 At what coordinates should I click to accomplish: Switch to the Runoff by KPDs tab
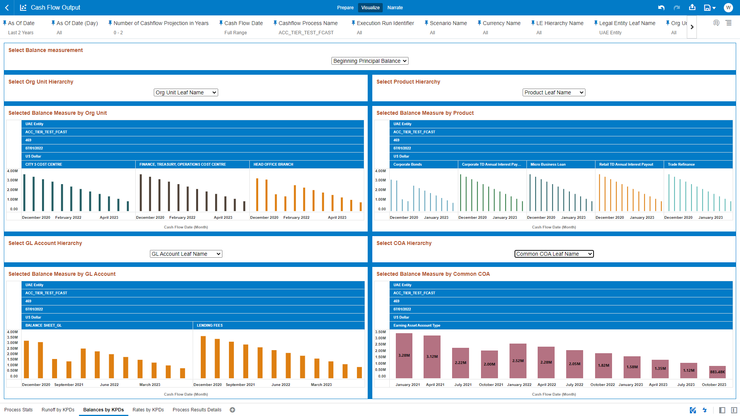(x=58, y=410)
